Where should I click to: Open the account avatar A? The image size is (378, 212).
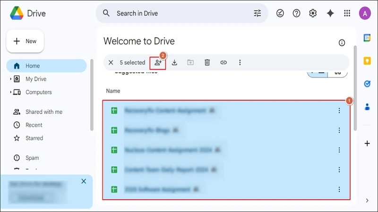365,13
